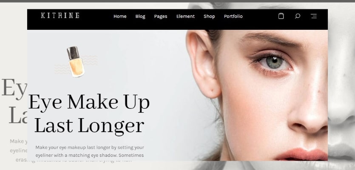Open the Portfolio menu item
The height and width of the screenshot is (170, 355).
pos(233,16)
